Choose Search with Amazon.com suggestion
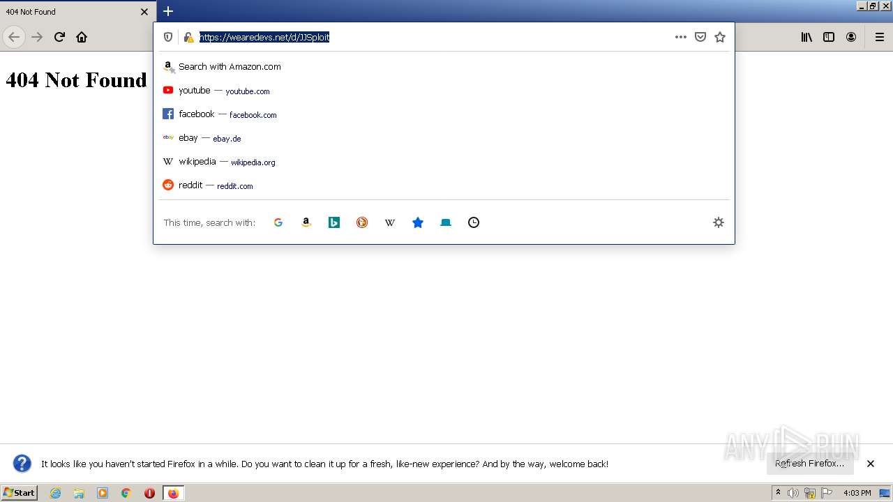The width and height of the screenshot is (893, 502). 444,67
